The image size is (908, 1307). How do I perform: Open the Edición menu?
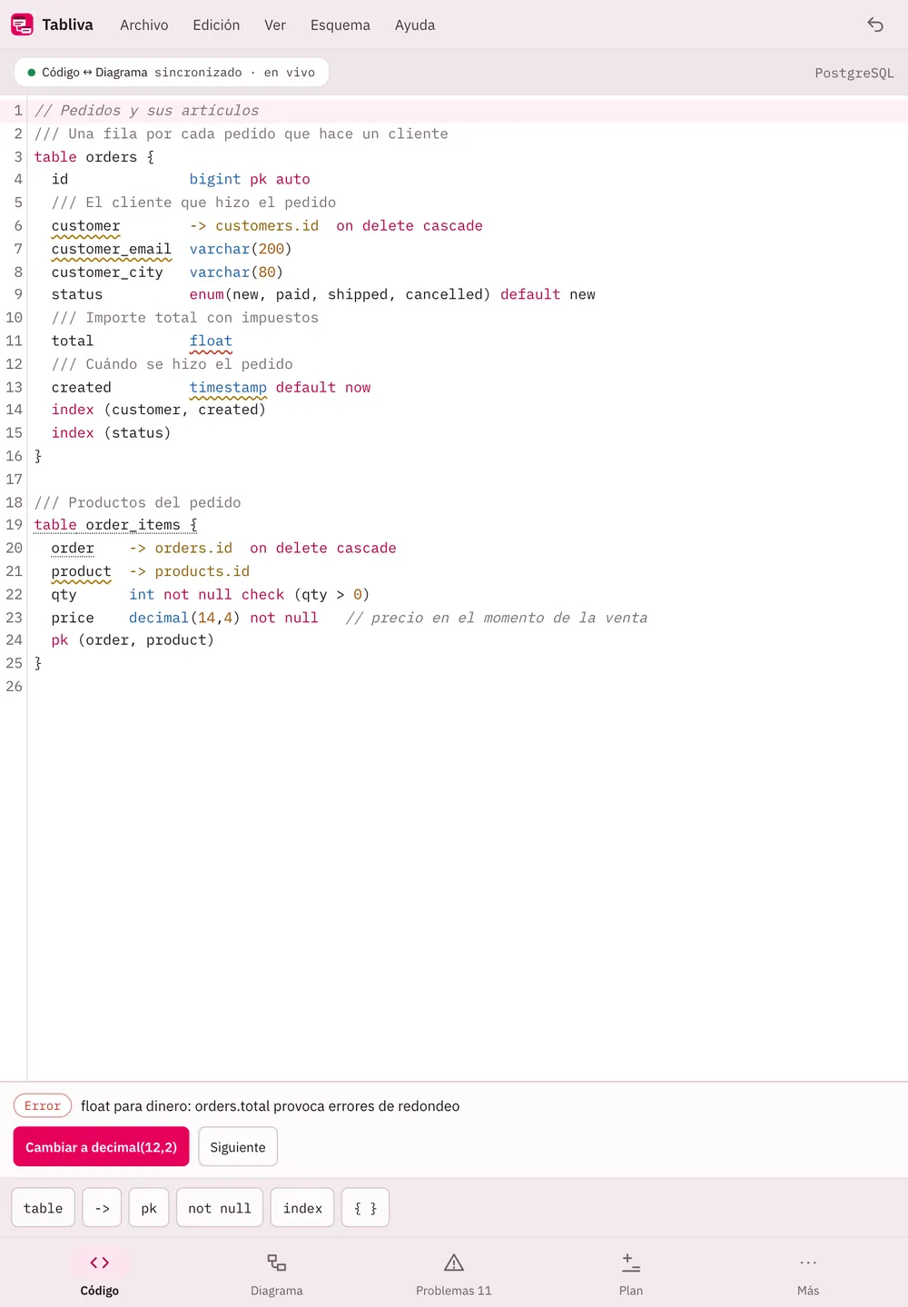tap(216, 25)
